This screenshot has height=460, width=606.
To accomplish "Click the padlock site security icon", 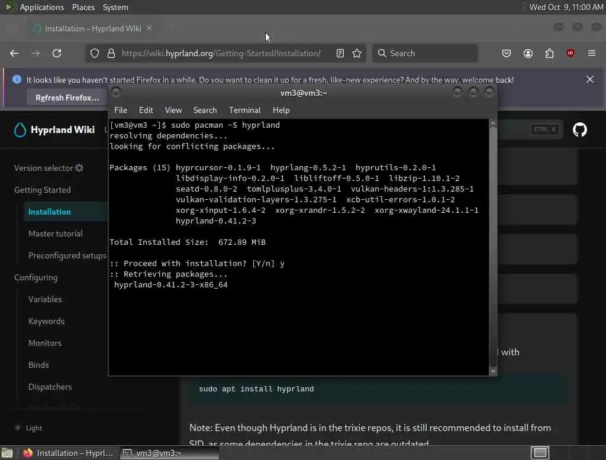I will tap(111, 53).
